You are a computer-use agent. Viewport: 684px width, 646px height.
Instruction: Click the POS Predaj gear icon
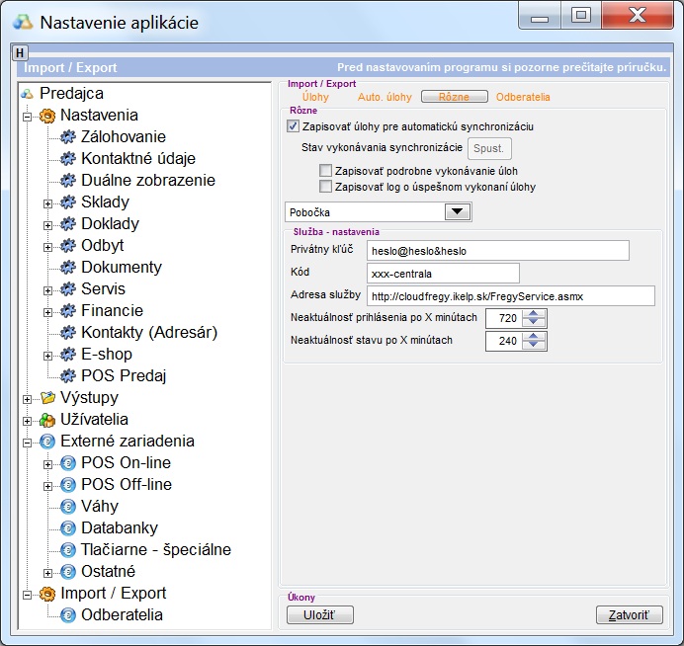[x=68, y=376]
